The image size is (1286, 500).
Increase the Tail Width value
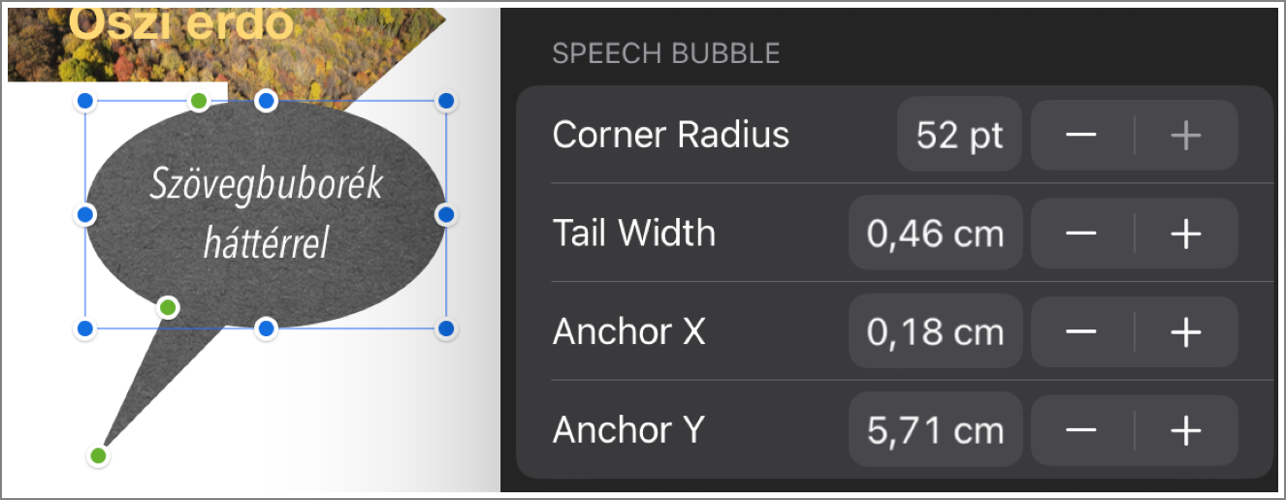pyautogui.click(x=1186, y=234)
